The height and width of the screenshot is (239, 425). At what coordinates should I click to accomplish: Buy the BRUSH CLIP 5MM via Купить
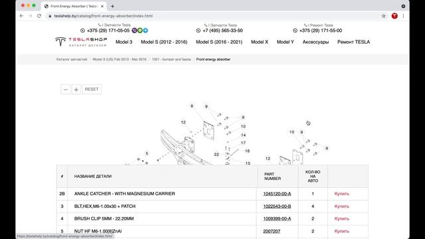341,218
